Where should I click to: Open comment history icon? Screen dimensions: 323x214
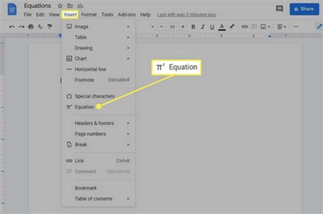(x=279, y=9)
